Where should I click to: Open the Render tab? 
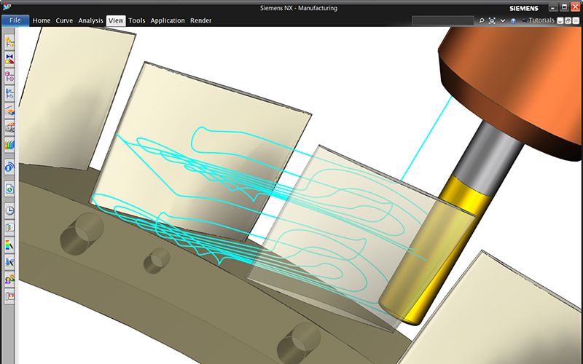201,21
